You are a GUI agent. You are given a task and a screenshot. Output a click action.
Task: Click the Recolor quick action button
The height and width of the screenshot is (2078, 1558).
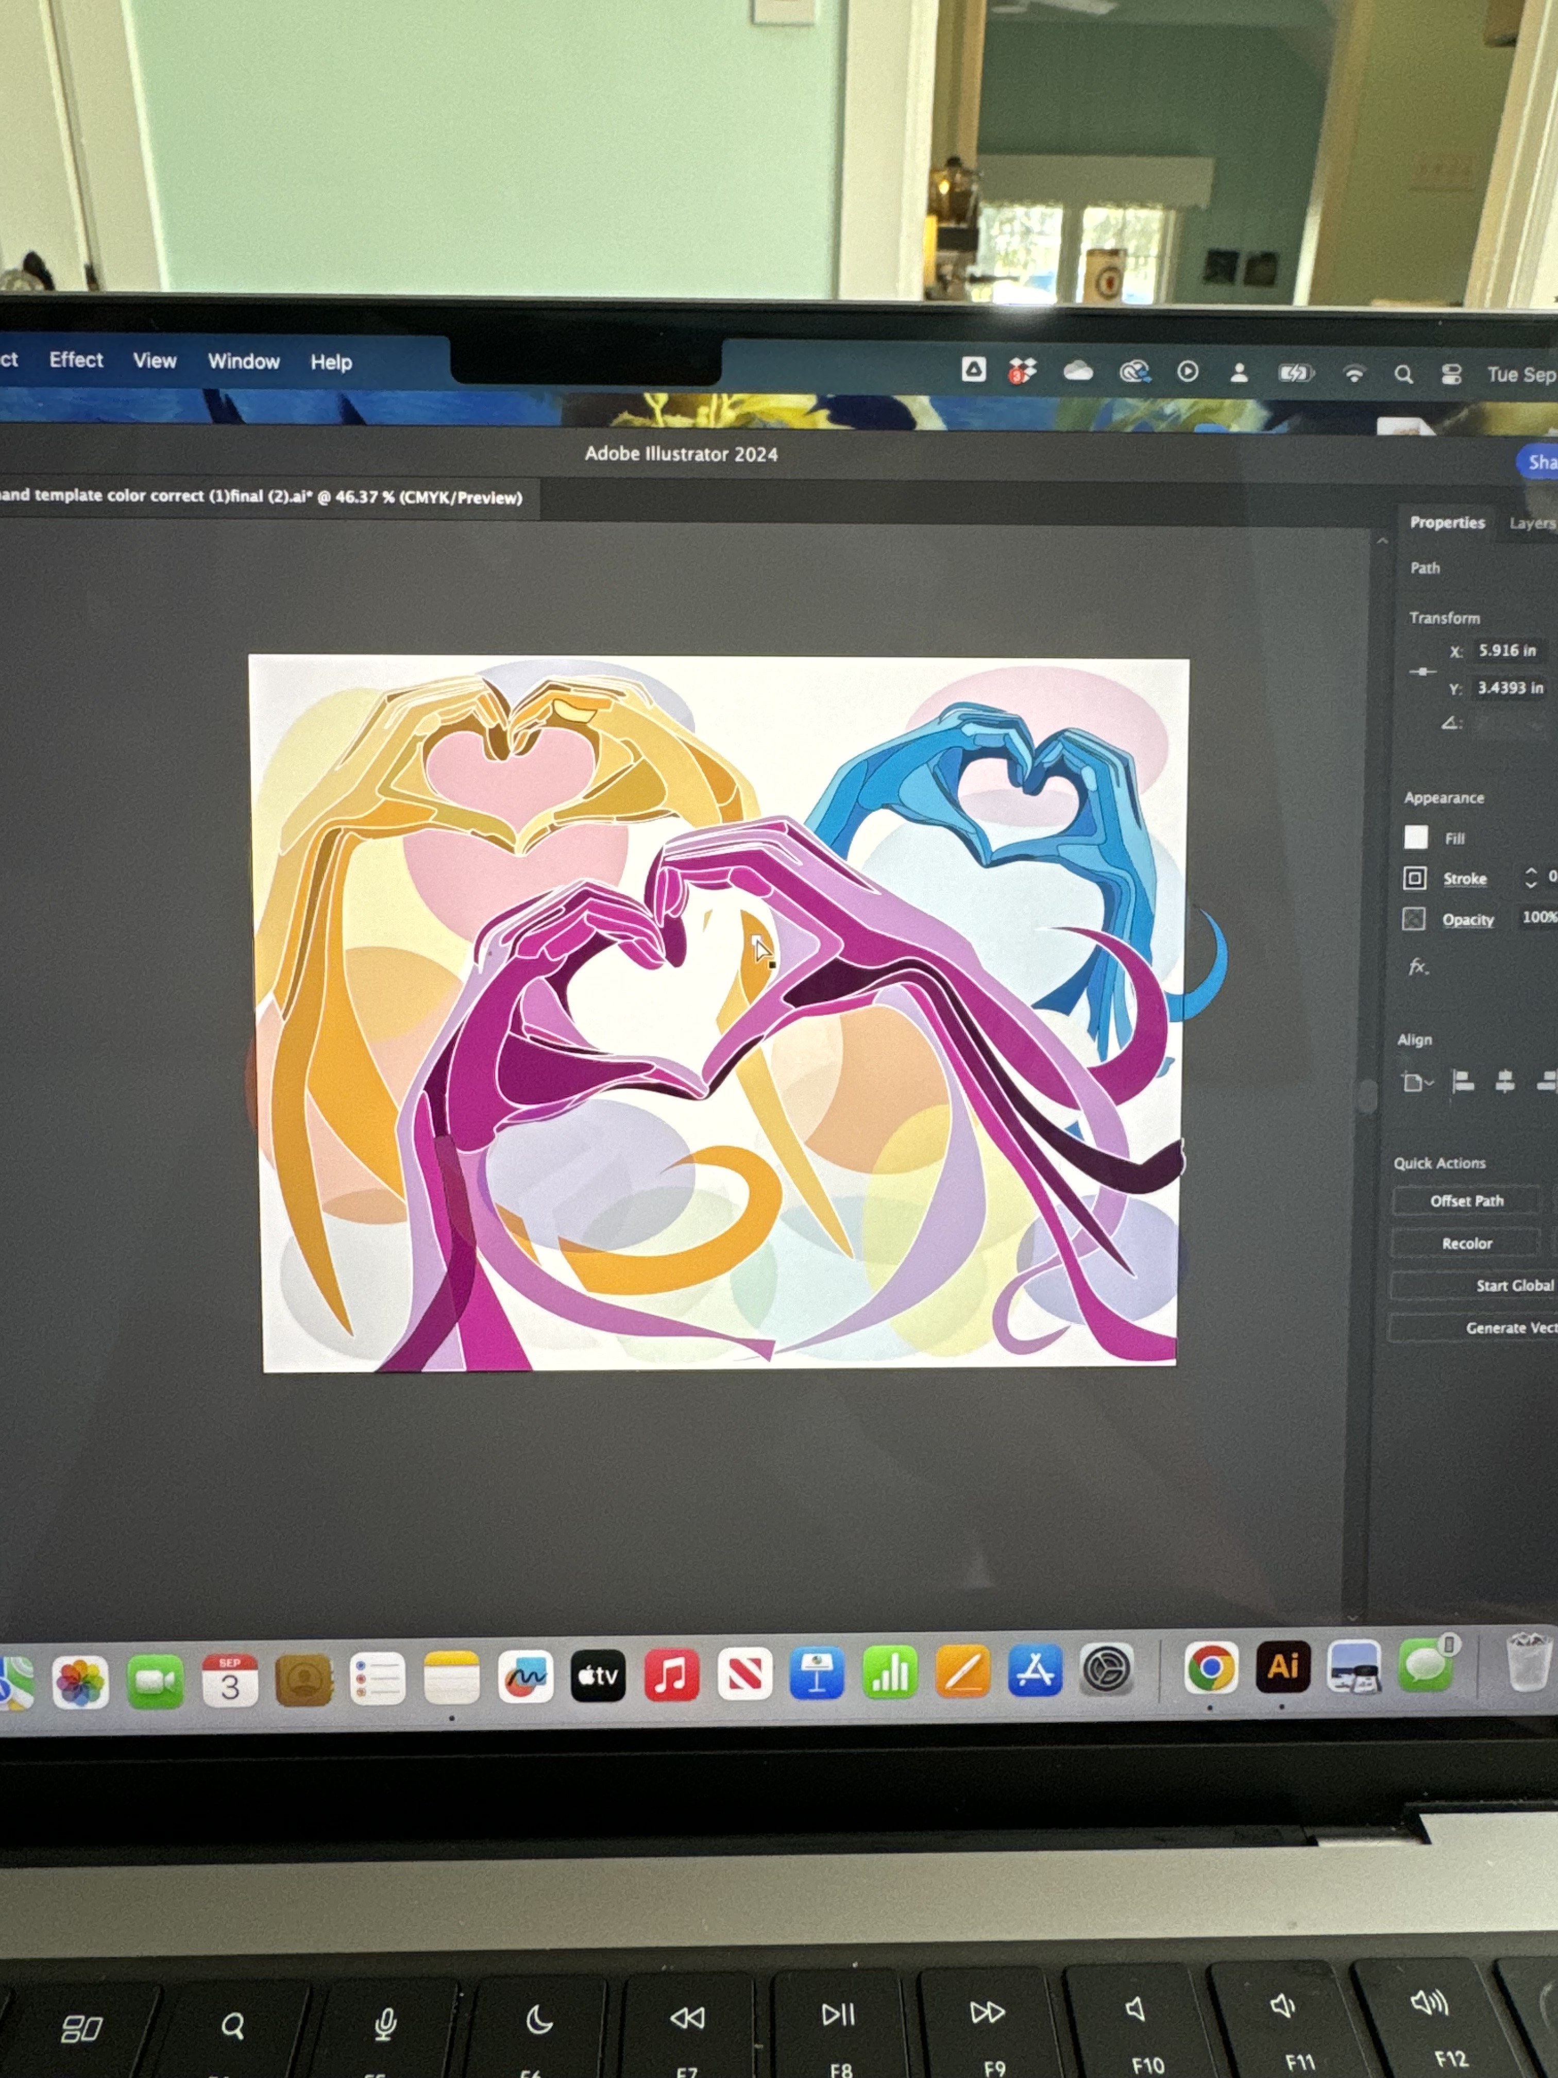[x=1466, y=1243]
